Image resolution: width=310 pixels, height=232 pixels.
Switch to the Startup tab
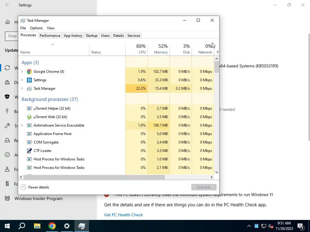pyautogui.click(x=91, y=36)
